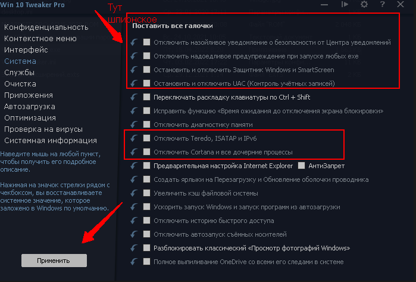The width and height of the screenshot is (416, 282).
Task: Enable disabling annoying warning when launching exe
Action: click(x=147, y=56)
